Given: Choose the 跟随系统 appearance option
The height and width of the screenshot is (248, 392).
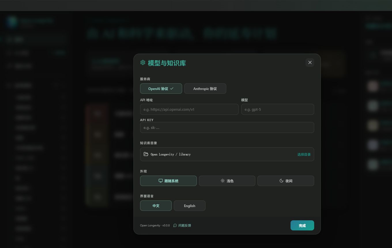Looking at the screenshot, I should click(x=168, y=181).
